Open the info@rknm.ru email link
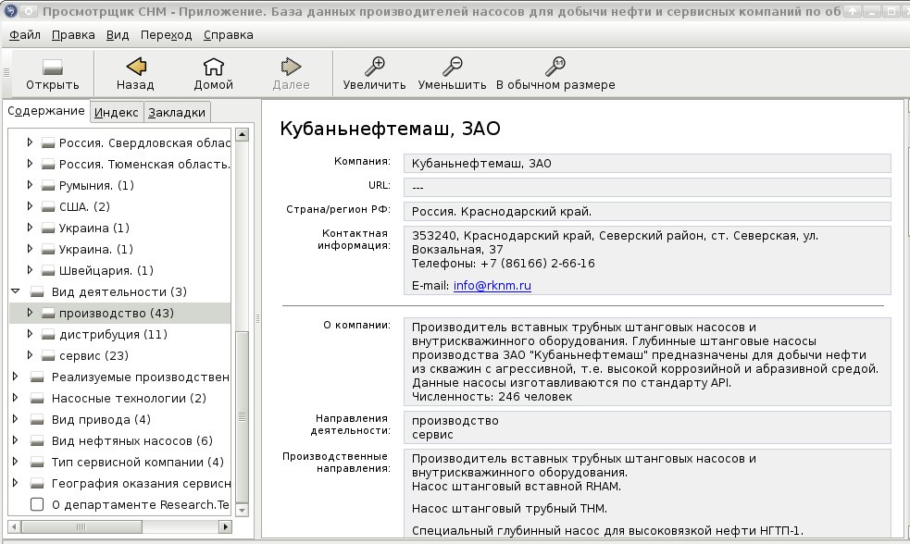The width and height of the screenshot is (910, 544). 492,285
